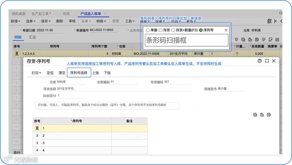The width and height of the screenshot is (292, 165).
Task: Click the 条形码扫描框 input field
Action: pyautogui.click(x=186, y=40)
